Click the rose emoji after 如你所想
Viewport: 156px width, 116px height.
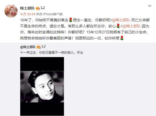(122, 38)
